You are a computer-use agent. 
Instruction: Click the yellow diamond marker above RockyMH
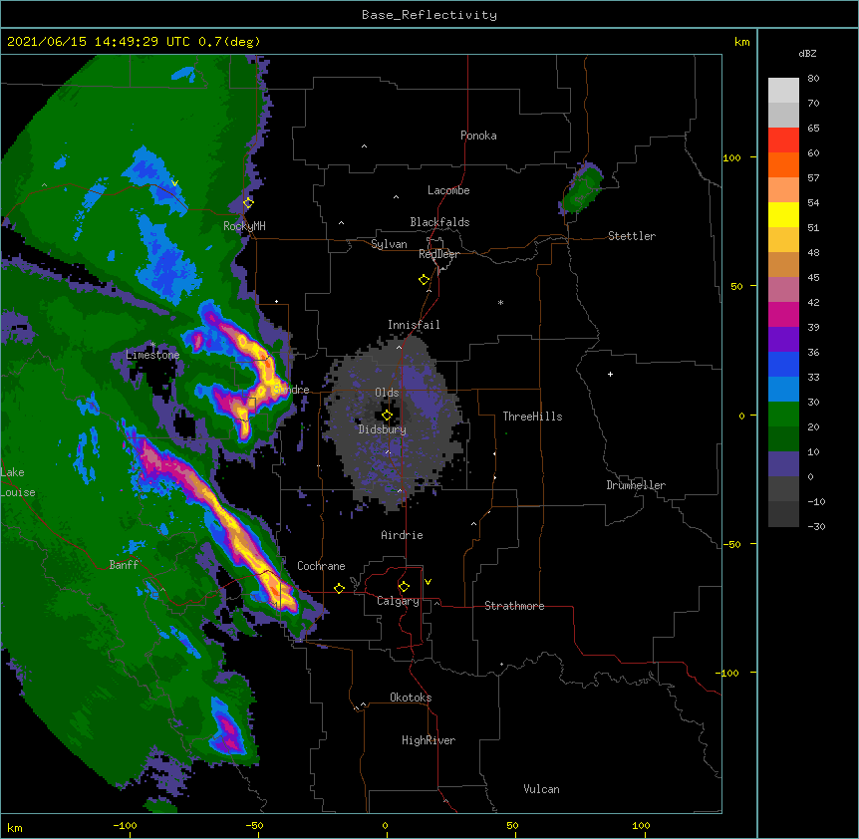click(x=248, y=202)
